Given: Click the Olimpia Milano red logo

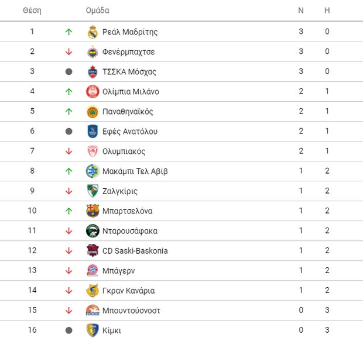Looking at the screenshot, I should tap(93, 92).
